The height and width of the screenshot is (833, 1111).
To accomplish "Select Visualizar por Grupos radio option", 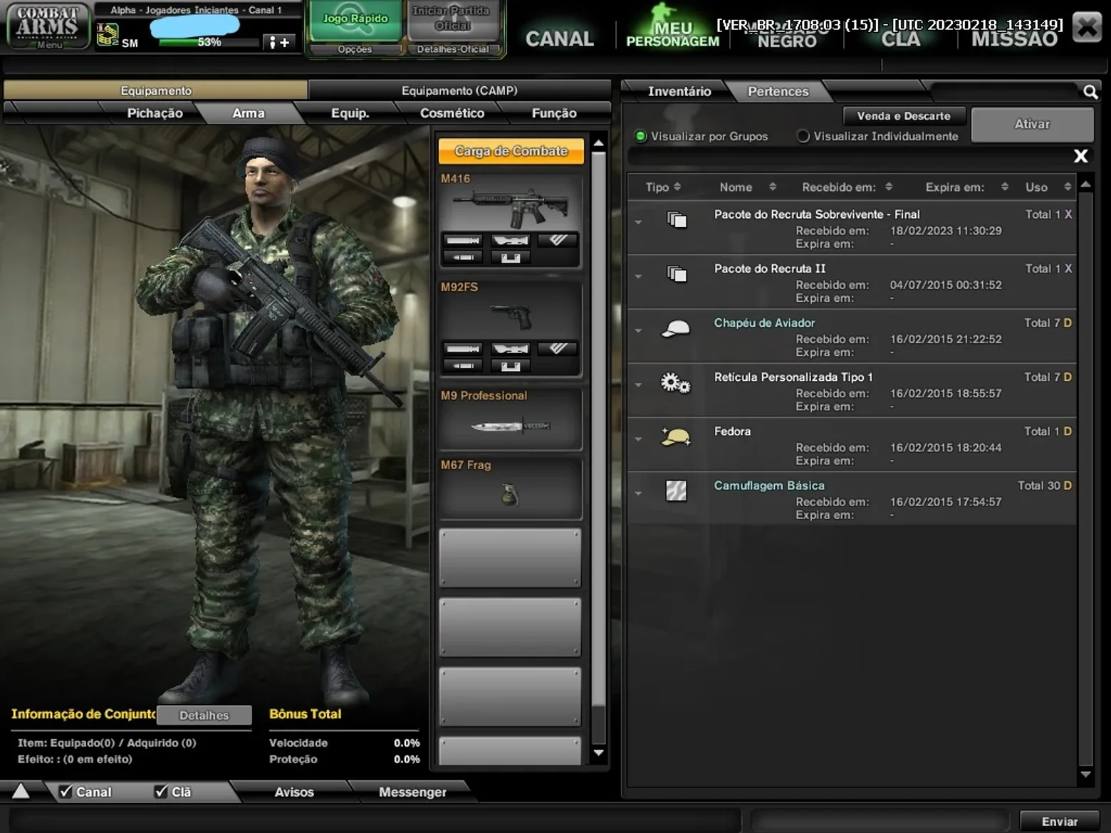I will [641, 136].
